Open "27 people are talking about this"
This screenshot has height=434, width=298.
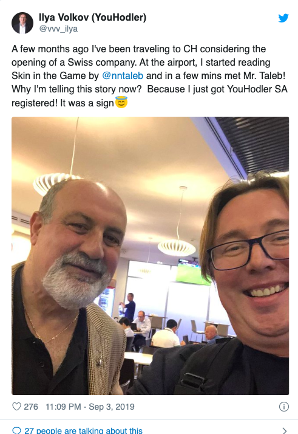point(83,430)
